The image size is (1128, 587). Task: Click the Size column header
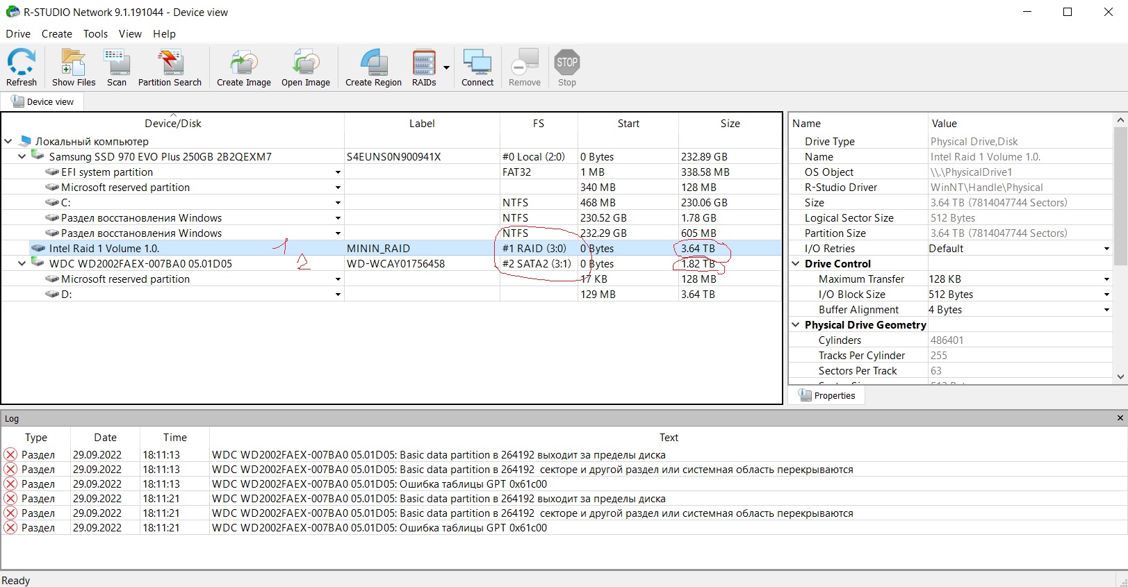730,123
